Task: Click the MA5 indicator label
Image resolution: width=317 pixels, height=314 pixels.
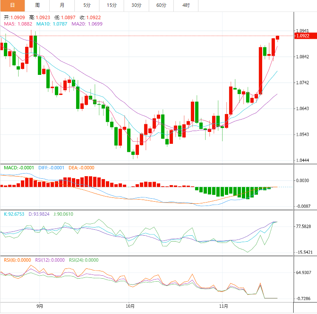Action: (x=17, y=24)
